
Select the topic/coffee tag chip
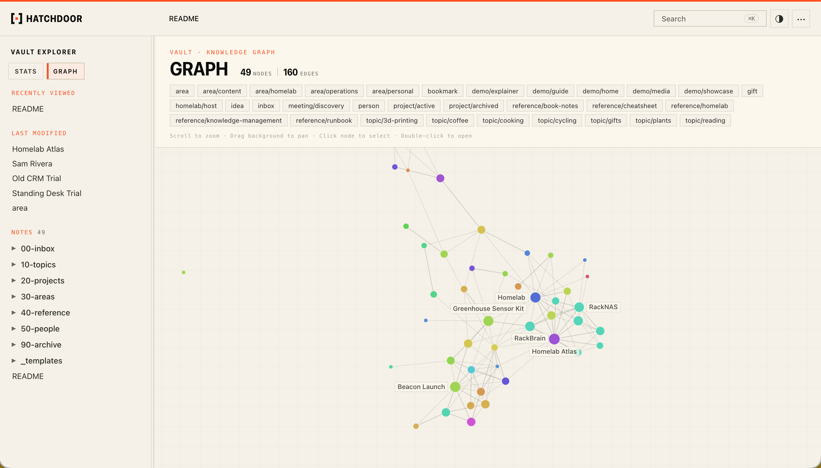450,121
